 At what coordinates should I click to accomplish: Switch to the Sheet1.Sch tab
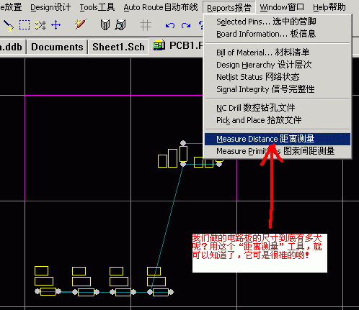click(x=118, y=47)
